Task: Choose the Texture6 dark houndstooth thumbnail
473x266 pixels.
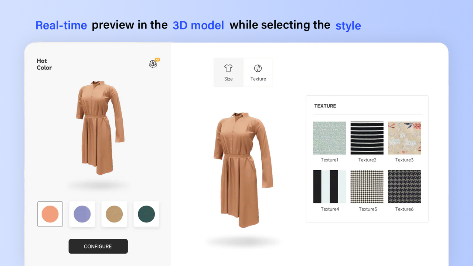Action: 404,187
